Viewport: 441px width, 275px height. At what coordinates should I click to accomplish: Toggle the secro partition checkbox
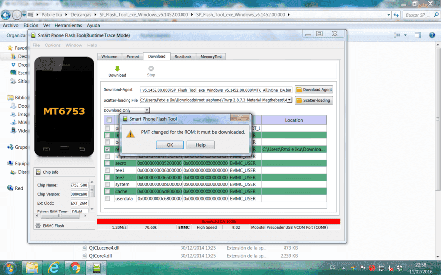click(107, 163)
